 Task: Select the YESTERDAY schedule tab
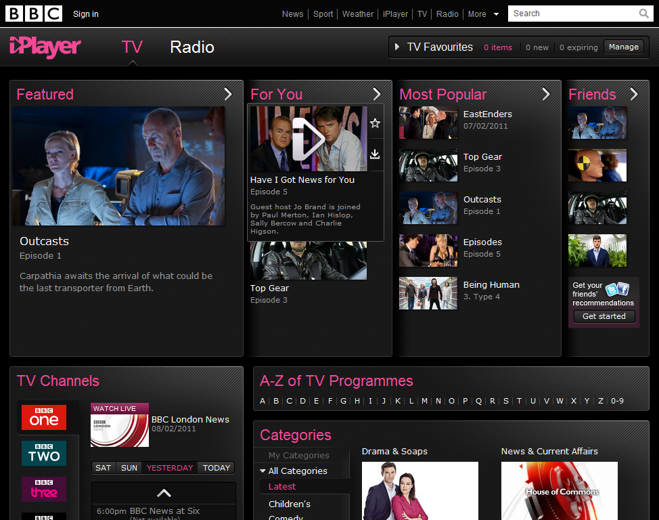170,468
